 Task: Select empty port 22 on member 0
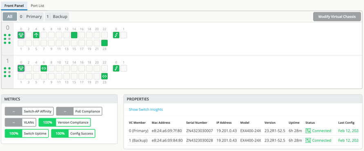(104, 35)
